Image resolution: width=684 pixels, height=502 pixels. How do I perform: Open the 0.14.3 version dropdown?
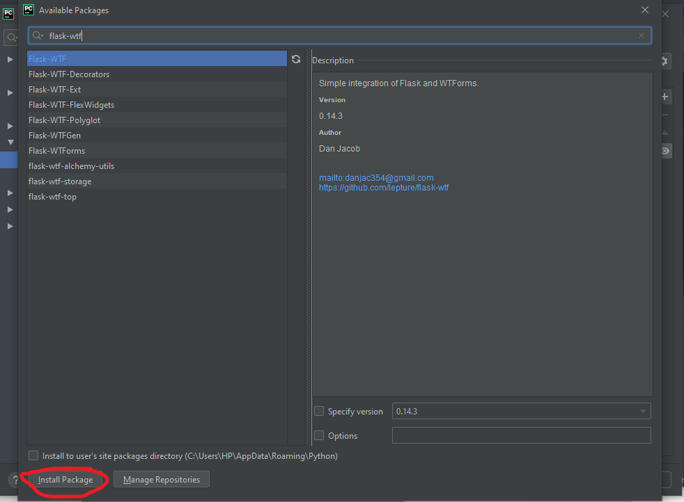click(x=521, y=411)
